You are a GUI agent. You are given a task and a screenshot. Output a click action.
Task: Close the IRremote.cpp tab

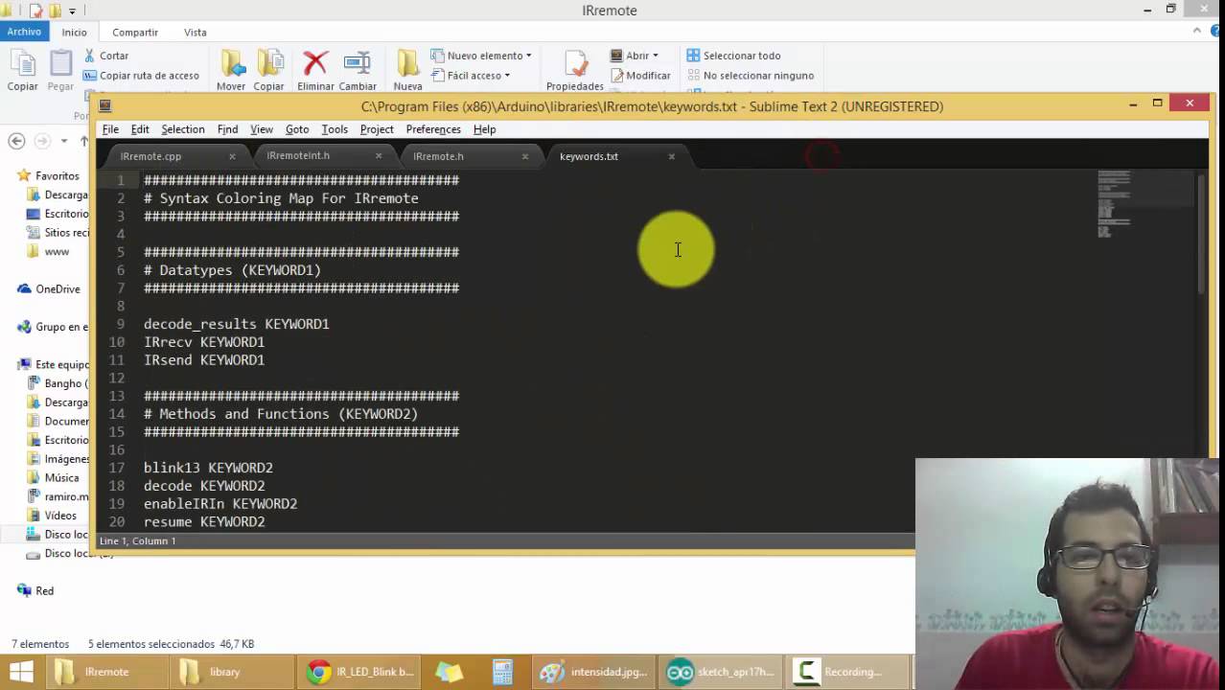click(232, 156)
